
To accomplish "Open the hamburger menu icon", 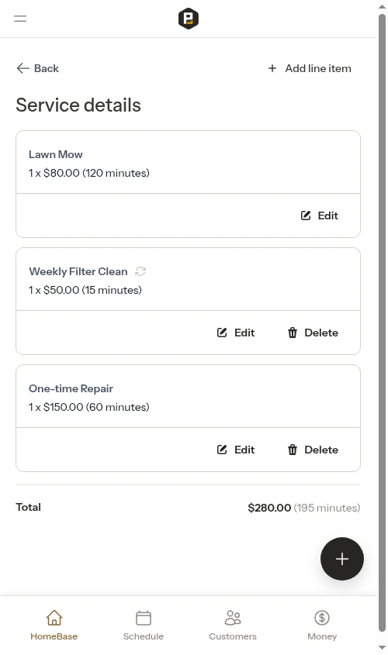I will (x=20, y=19).
